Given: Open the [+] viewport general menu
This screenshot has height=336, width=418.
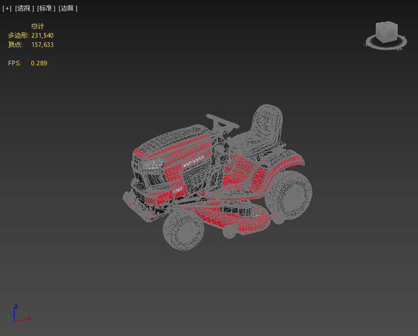Looking at the screenshot, I should tap(7, 8).
